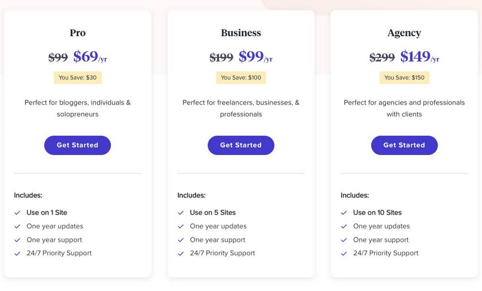Click the You Save: $100 badge
The image size is (482, 291).
241,78
